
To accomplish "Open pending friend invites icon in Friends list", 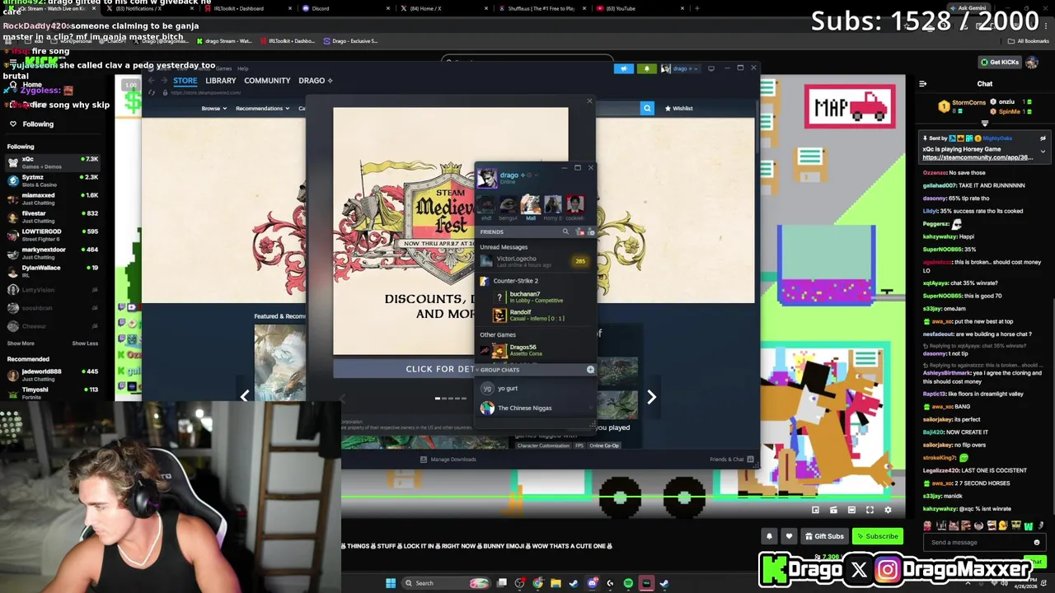I will click(x=579, y=232).
